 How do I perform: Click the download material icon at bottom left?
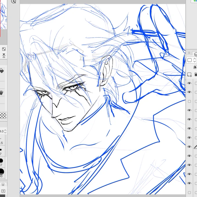(x=3, y=191)
